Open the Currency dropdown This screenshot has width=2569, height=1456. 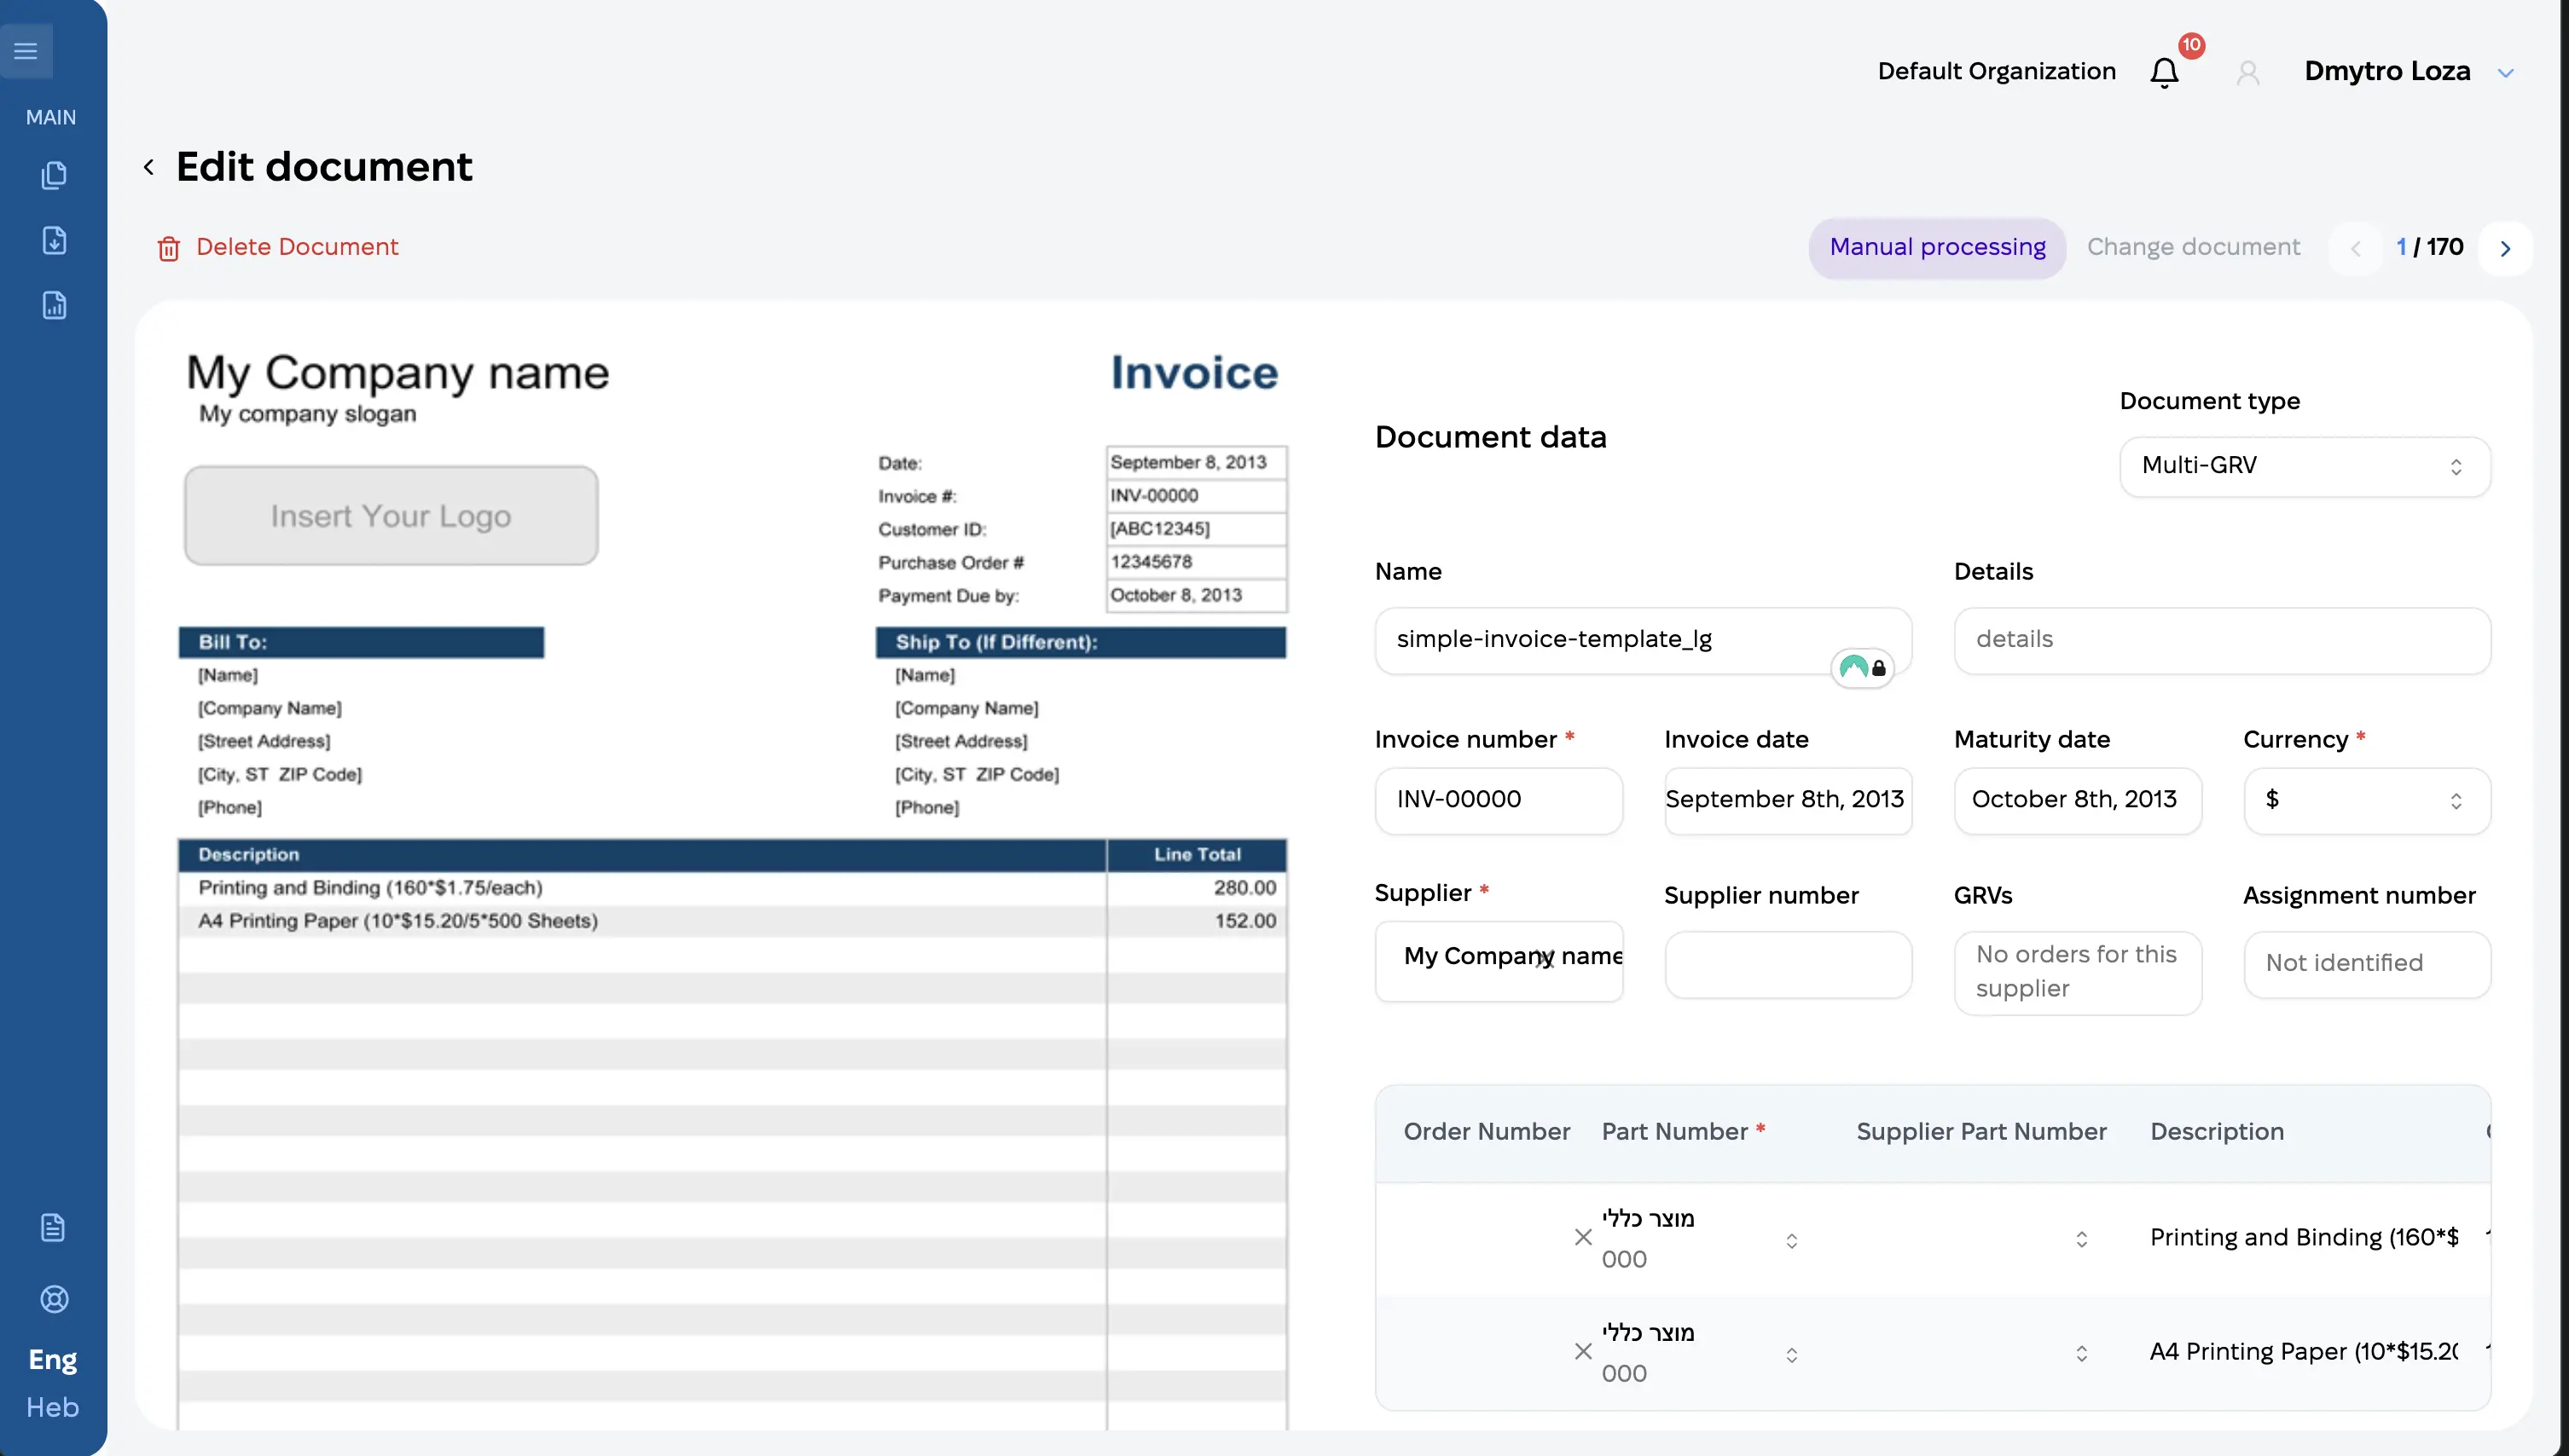[2366, 800]
